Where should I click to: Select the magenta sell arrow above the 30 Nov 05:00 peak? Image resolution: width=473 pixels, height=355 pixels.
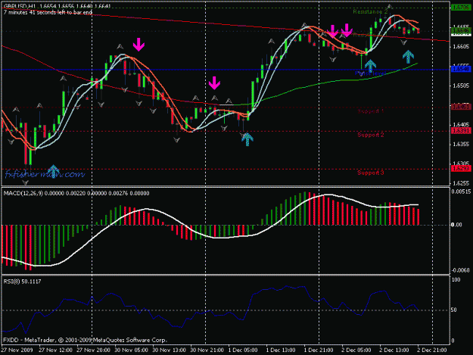138,45
